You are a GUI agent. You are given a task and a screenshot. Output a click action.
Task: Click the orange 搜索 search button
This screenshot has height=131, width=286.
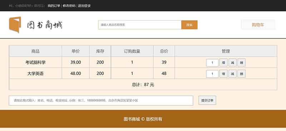click(x=189, y=25)
